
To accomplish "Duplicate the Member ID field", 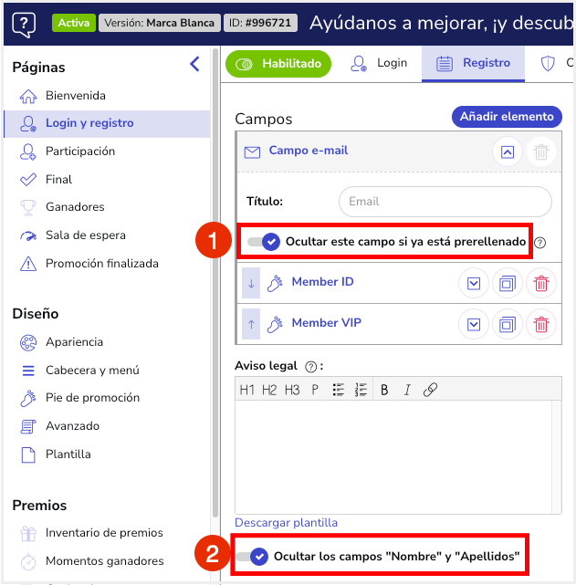I will [x=508, y=283].
